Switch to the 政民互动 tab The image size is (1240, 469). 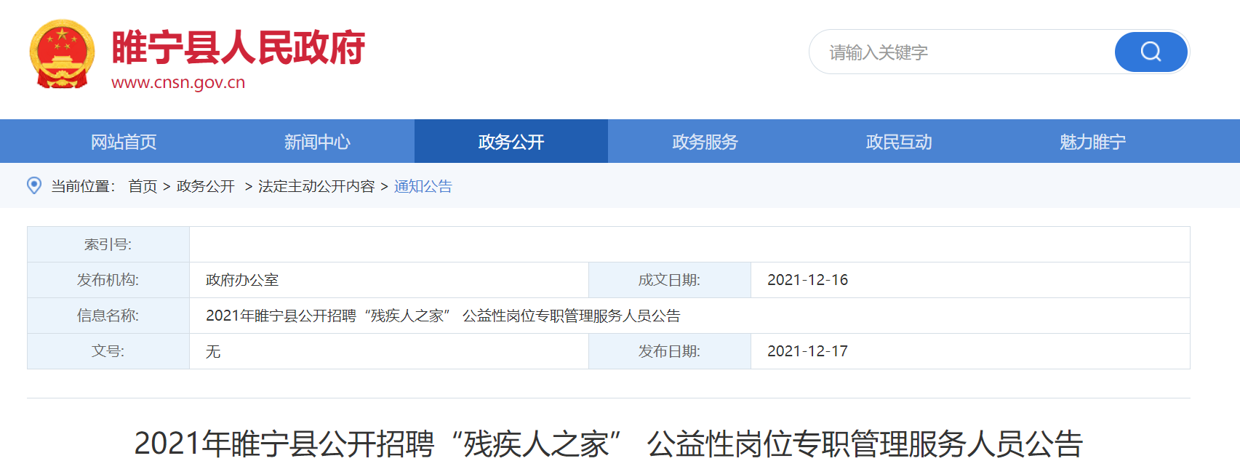pos(899,142)
